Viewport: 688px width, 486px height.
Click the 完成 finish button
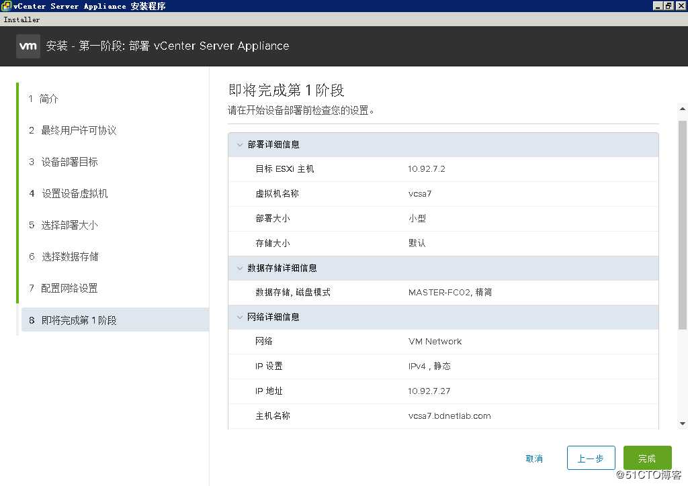coord(647,458)
